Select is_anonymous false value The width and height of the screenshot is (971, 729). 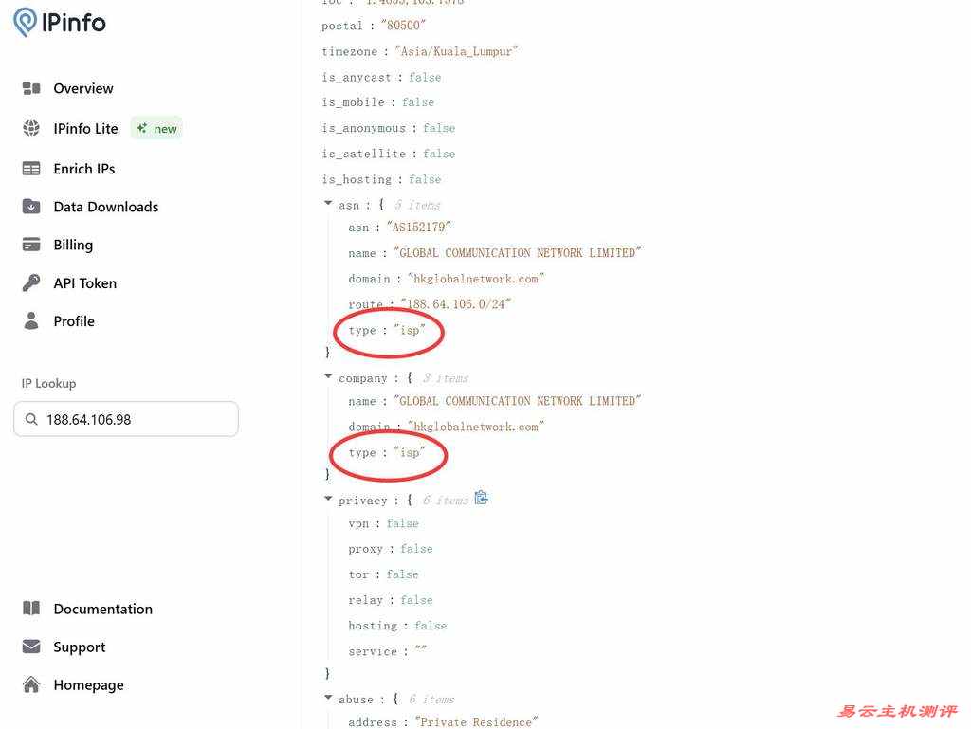(439, 128)
